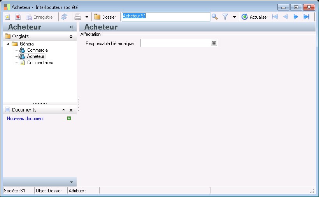Viewport: 319px width, 197px height.
Task: Collapse the Général tree node
Action: [x=8, y=44]
